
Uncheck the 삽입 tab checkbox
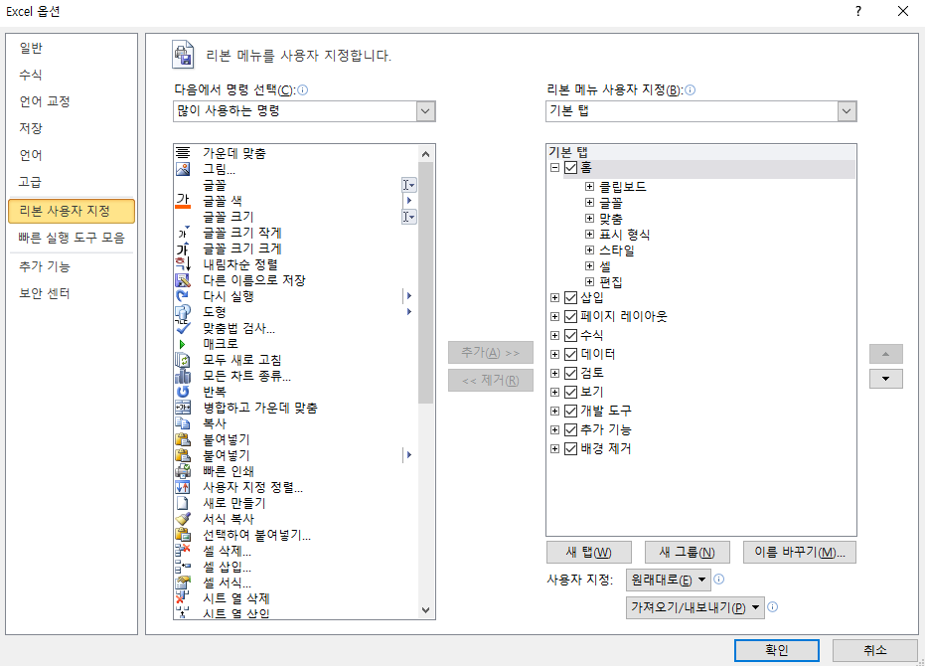coord(570,297)
